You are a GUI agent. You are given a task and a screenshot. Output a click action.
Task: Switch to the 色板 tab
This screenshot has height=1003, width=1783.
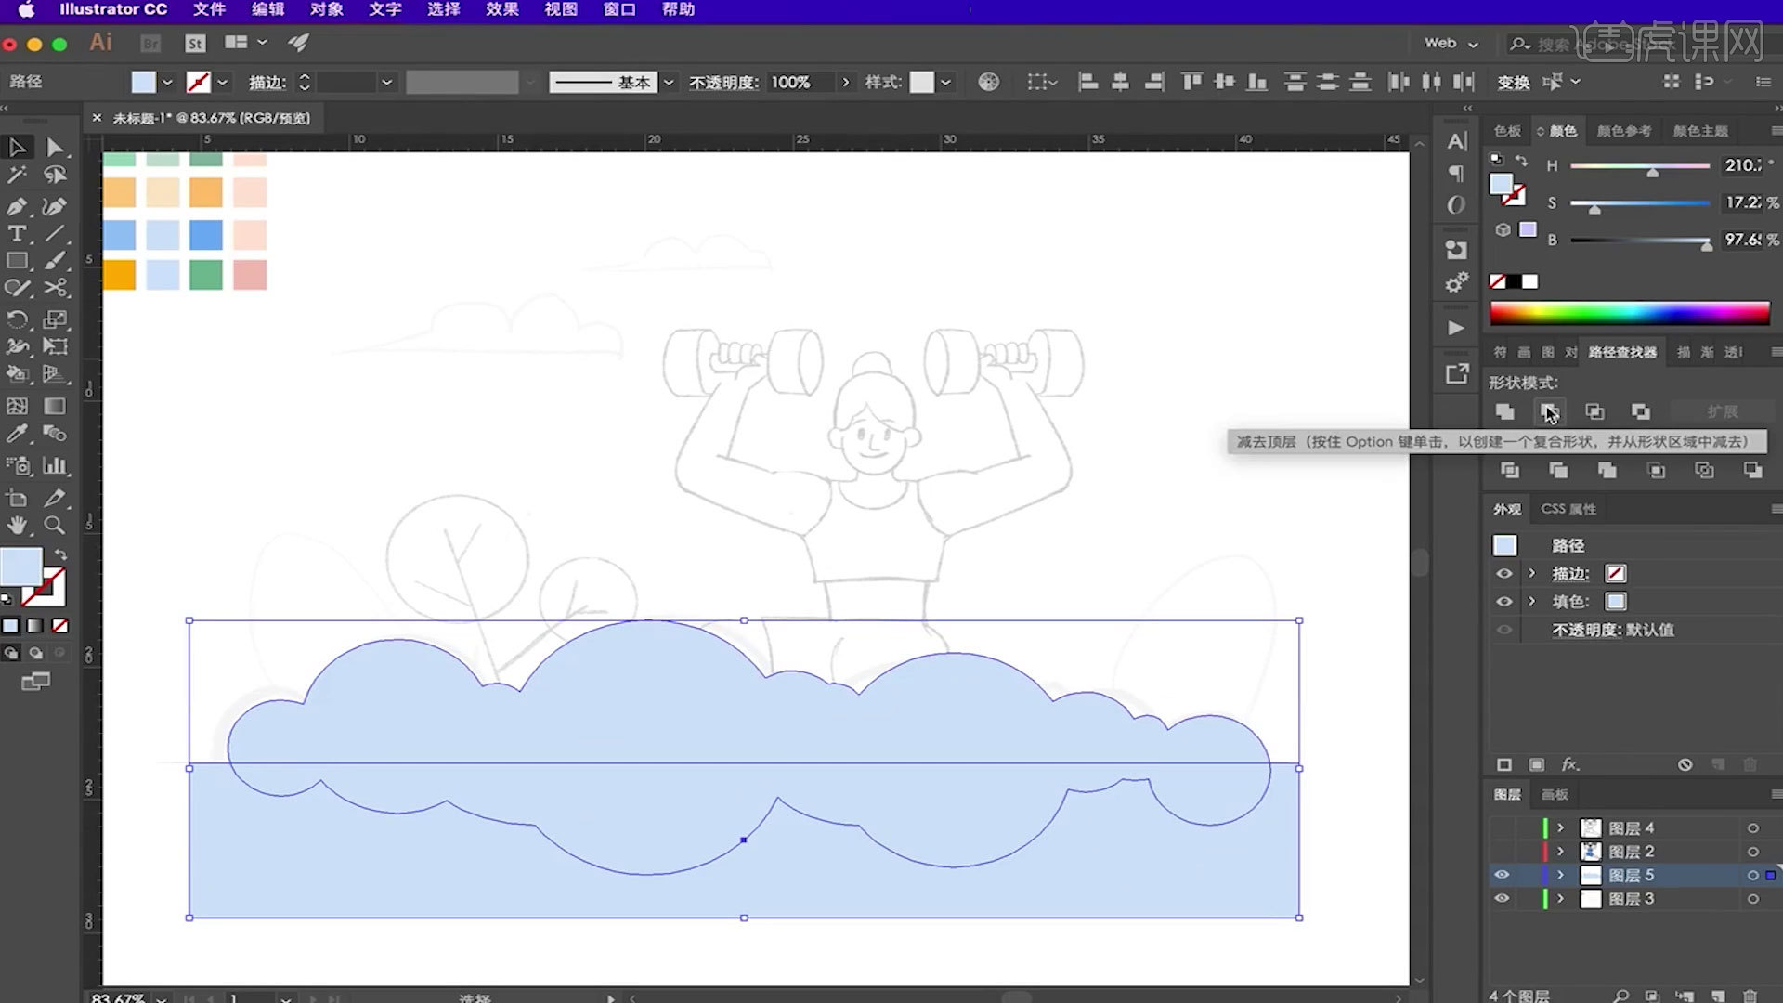tap(1507, 131)
